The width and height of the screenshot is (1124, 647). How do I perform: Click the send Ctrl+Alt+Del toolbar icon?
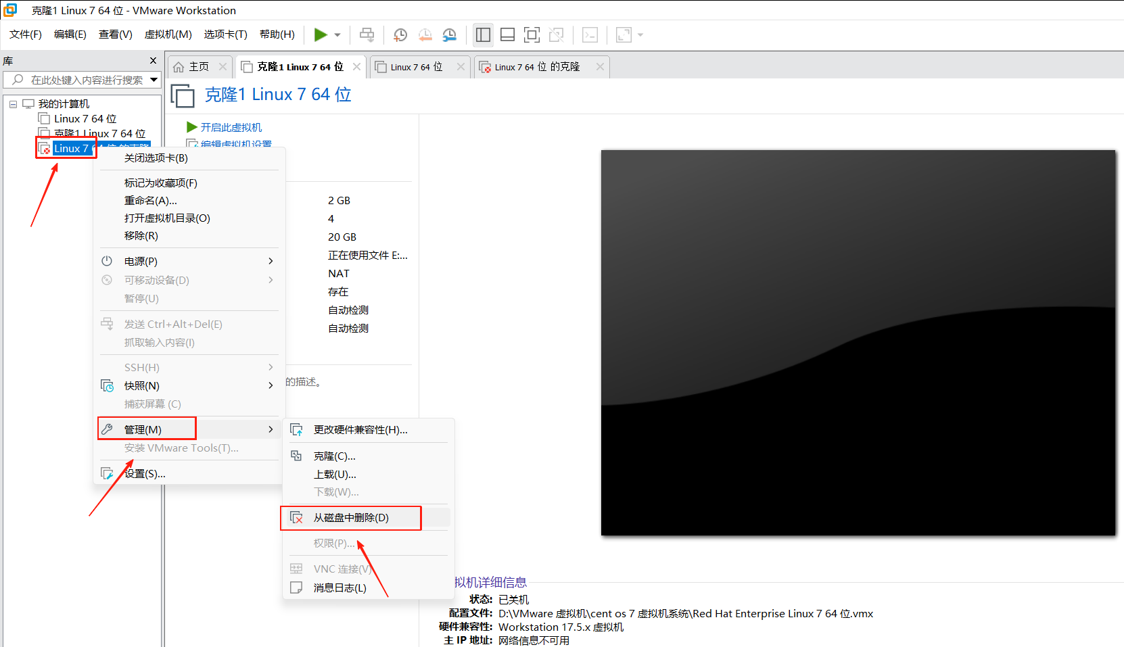(x=367, y=34)
